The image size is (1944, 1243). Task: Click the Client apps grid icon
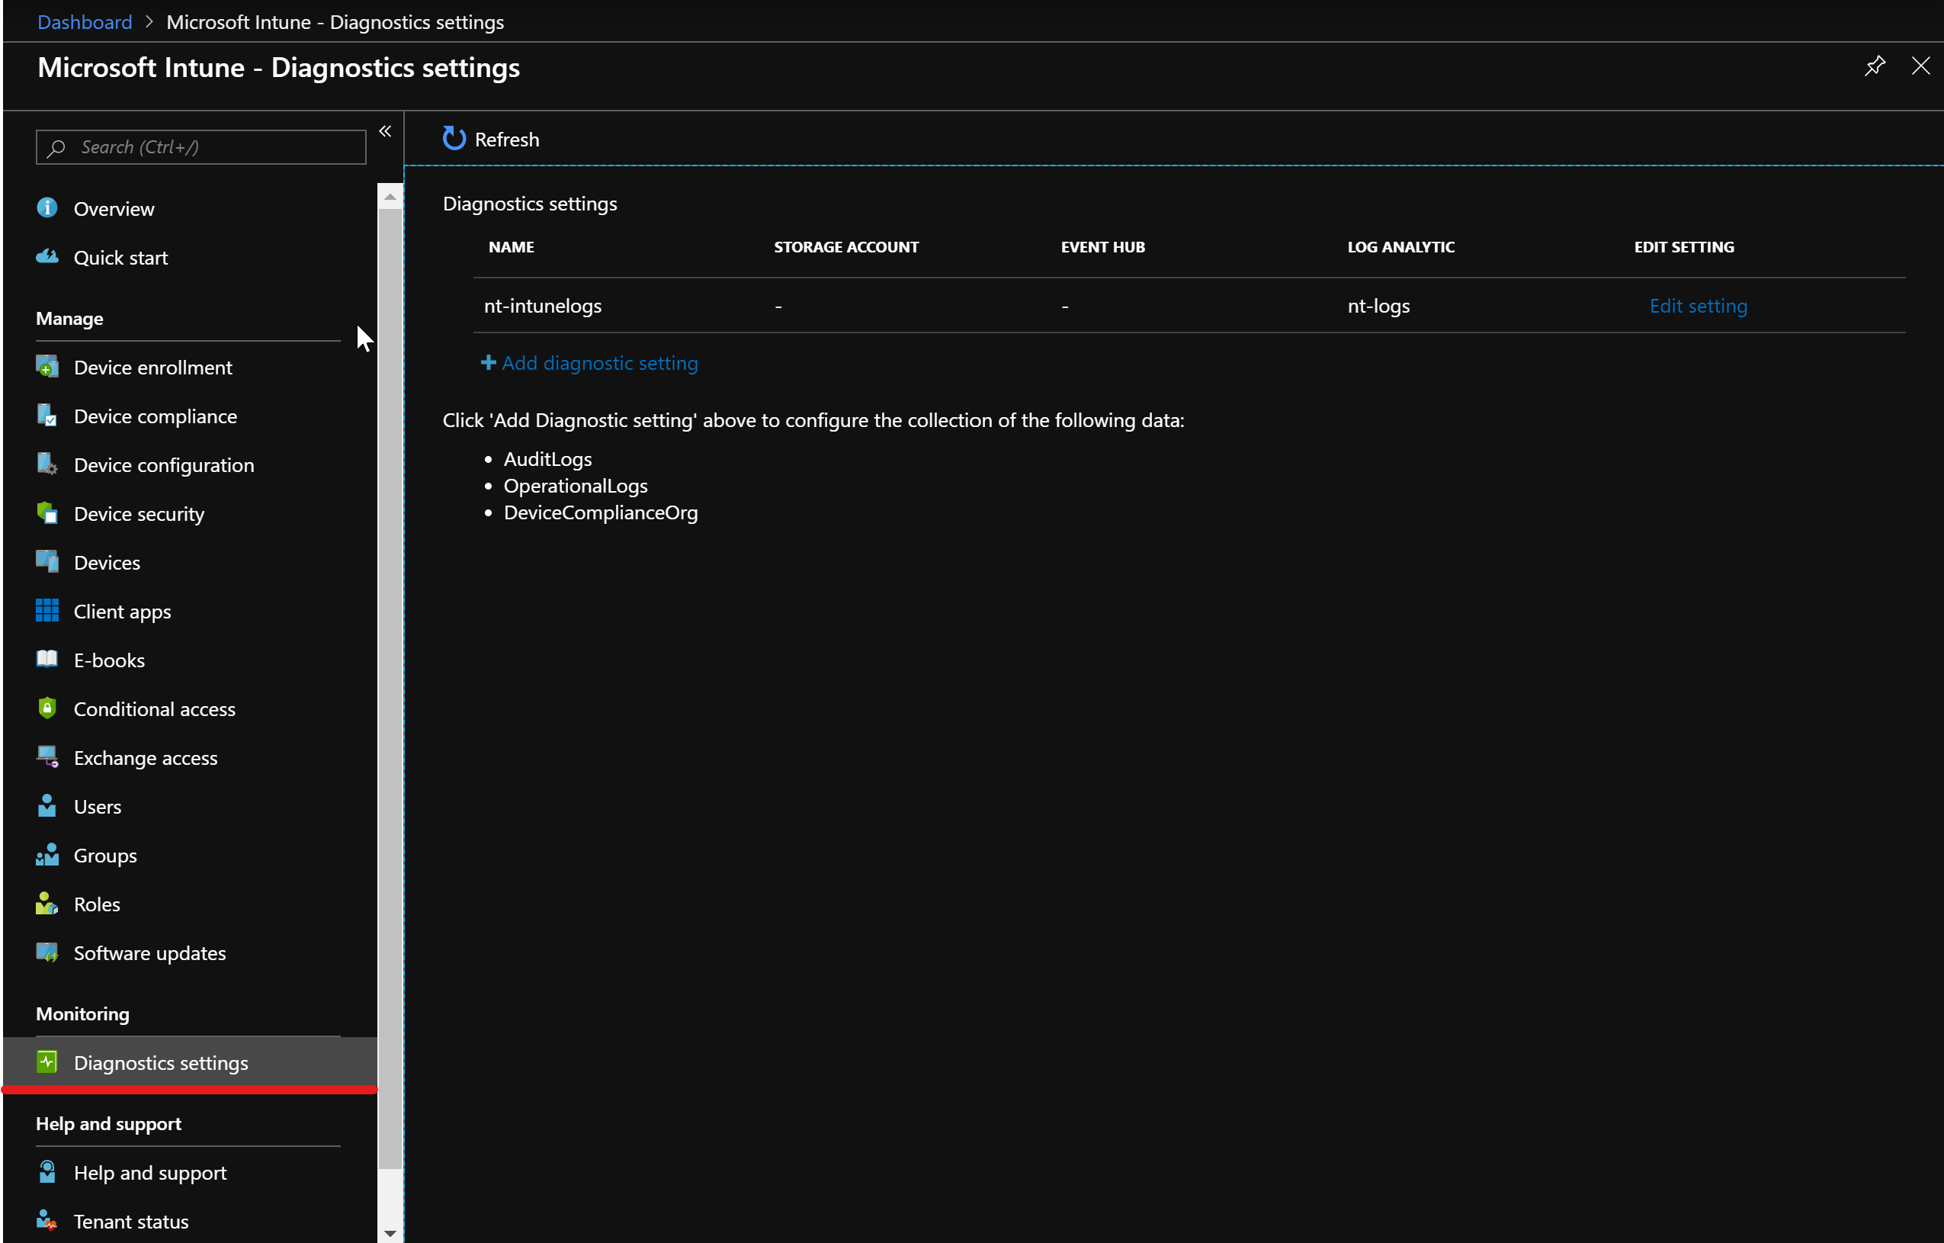point(47,611)
